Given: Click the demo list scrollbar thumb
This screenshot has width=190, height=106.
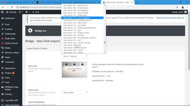Looking at the screenshot, I should [x=104, y=42].
